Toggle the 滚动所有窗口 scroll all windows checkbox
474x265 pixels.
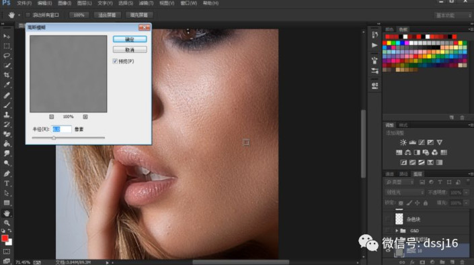click(28, 15)
